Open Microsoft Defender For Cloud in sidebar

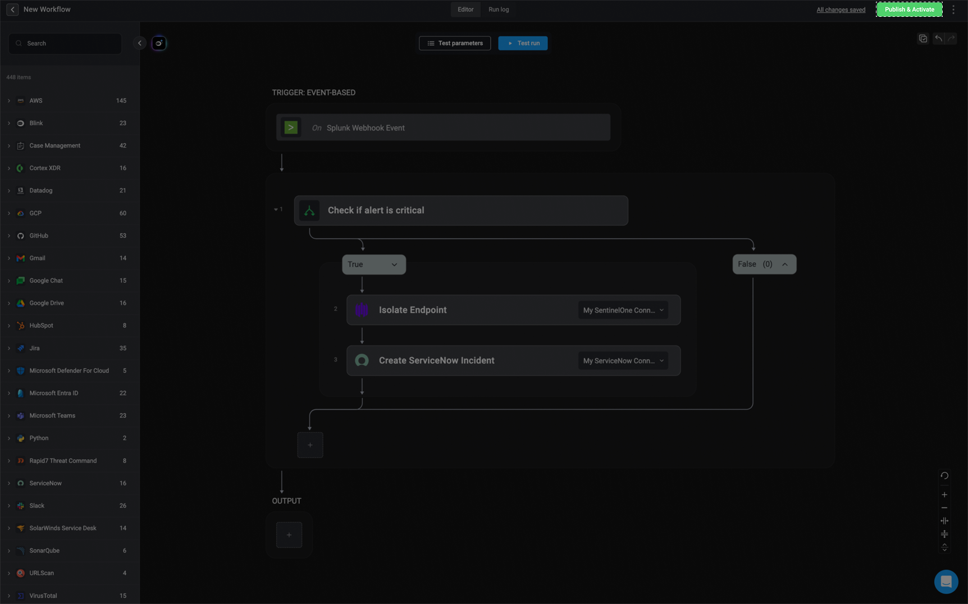pyautogui.click(x=70, y=370)
